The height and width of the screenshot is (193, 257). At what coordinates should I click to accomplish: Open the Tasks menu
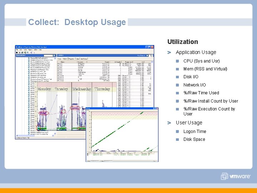[x=25, y=50]
